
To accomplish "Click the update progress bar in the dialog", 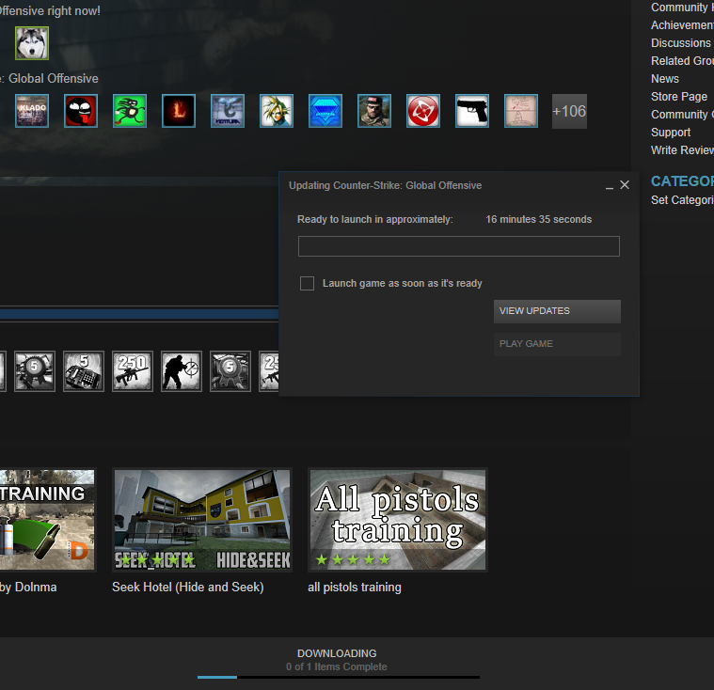I will tap(459, 246).
